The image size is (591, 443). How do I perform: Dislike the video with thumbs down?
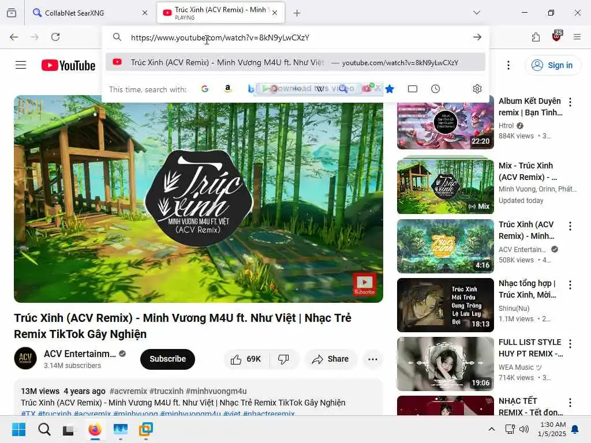click(283, 359)
